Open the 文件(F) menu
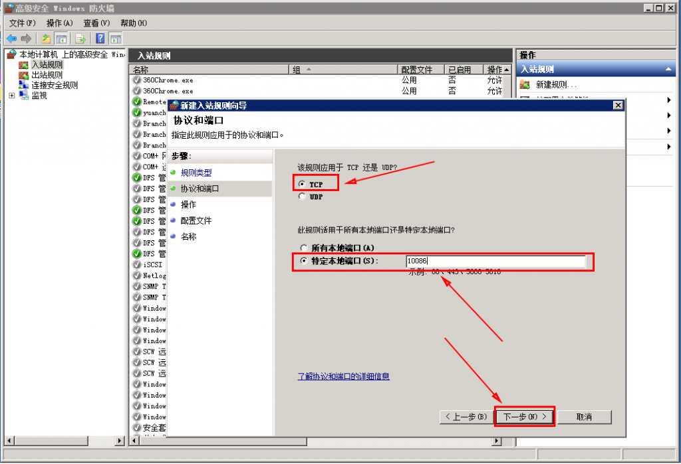 [22, 23]
